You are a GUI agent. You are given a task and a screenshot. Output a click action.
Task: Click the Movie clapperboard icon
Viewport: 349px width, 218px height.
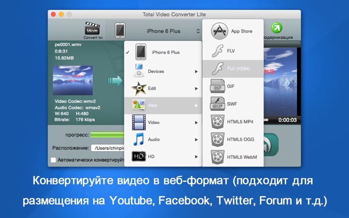[92, 28]
